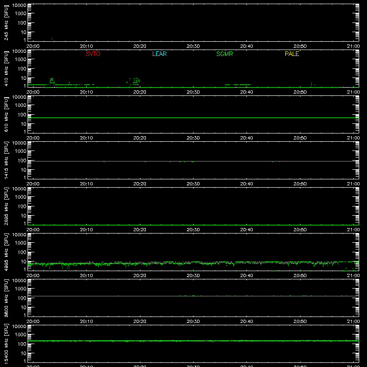Click the 1000 tick label on 610 MHz panel
367x367 pixels.
click(x=21, y=106)
